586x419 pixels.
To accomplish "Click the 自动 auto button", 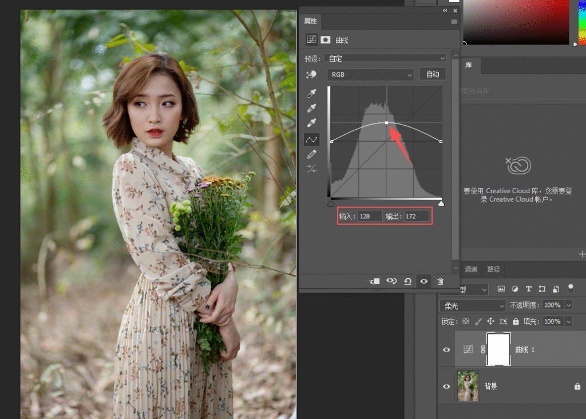I will click(433, 74).
